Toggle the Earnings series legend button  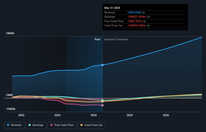click(36, 125)
